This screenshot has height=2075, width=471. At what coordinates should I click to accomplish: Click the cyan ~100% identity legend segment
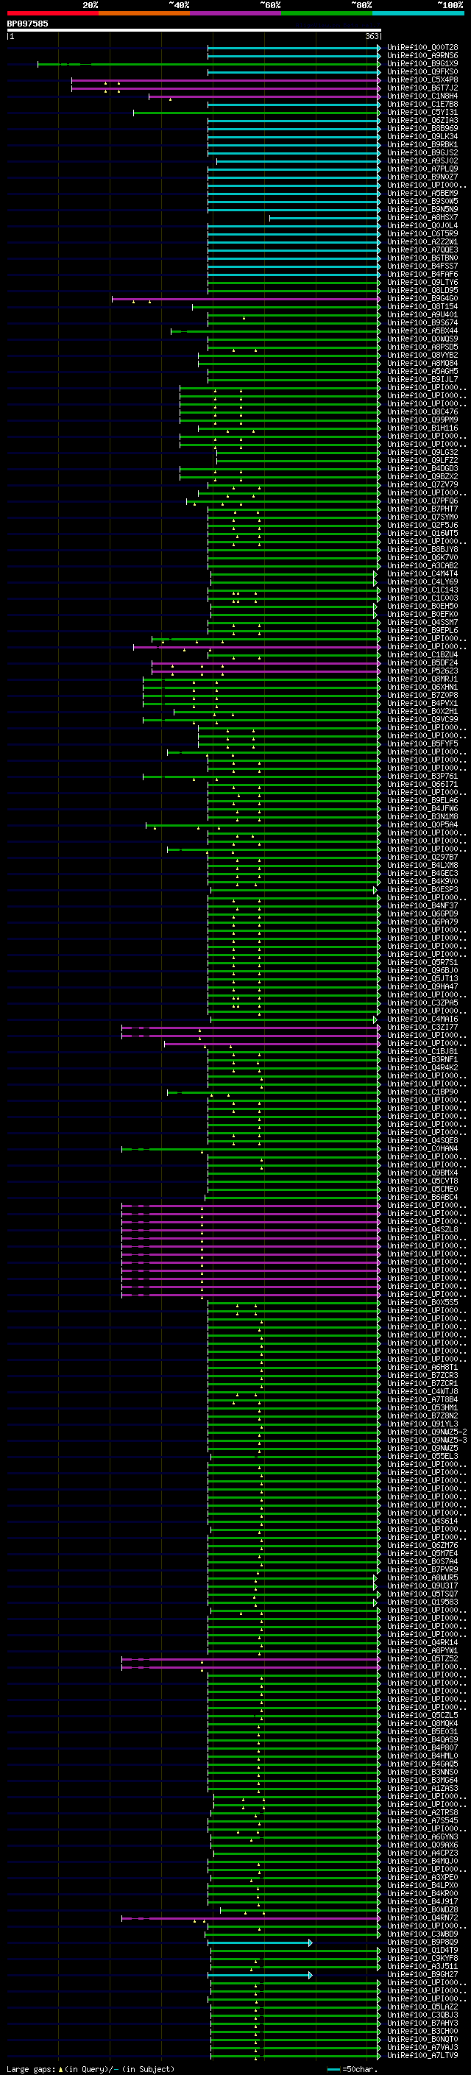click(419, 13)
